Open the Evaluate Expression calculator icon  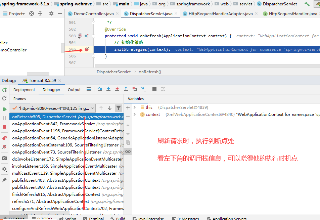pyautogui.click(x=154, y=89)
